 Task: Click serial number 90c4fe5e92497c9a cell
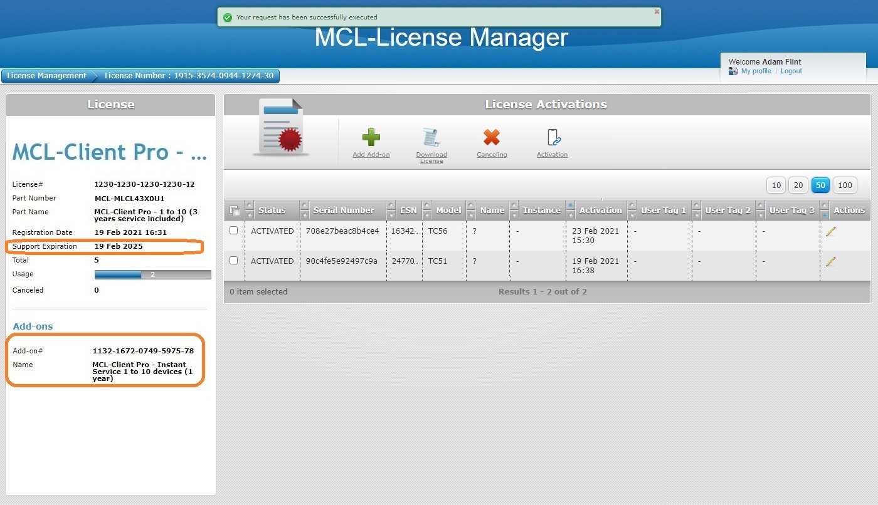coord(342,261)
